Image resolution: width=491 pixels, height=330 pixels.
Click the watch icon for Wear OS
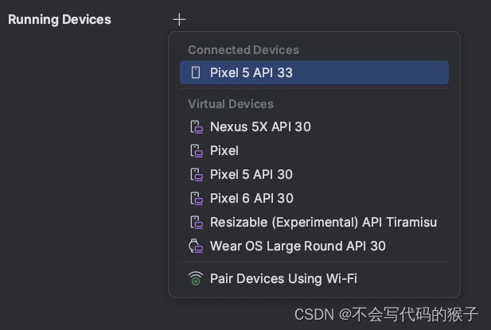[x=196, y=247]
